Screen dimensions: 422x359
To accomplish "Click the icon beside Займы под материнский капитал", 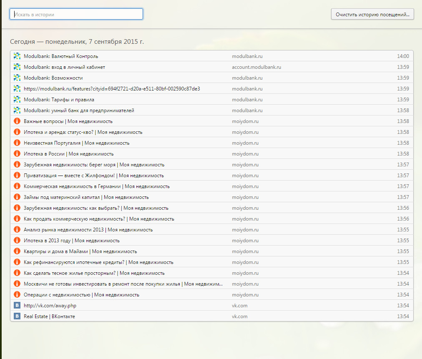I will pos(17,197).
